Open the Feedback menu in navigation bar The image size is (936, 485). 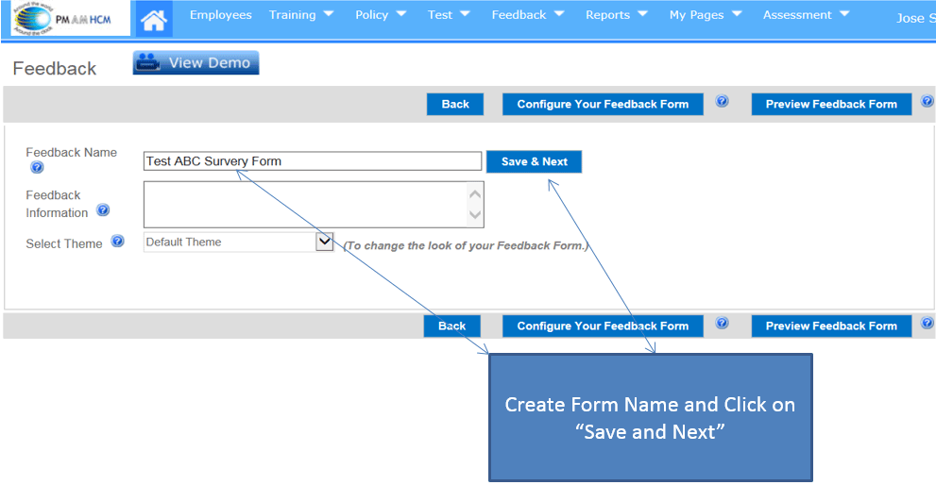528,15
